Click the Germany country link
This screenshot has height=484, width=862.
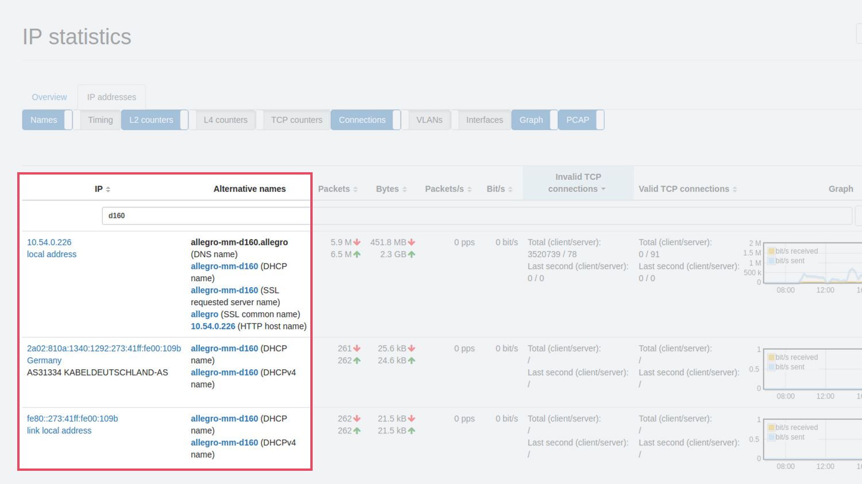coord(44,361)
